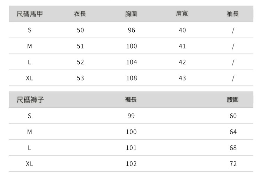This screenshot has height=176, width=261.
Task: Select vest length value 53
Action: tap(80, 78)
